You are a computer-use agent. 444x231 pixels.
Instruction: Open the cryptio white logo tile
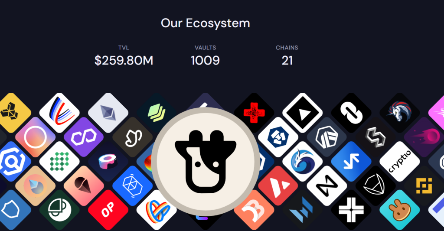coord(399,161)
